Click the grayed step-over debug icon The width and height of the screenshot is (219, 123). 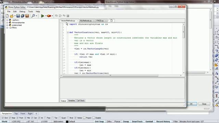coord(60,16)
